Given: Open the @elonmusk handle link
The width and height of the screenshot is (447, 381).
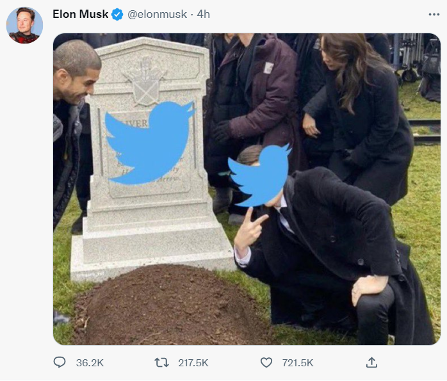Looking at the screenshot, I should 157,14.
